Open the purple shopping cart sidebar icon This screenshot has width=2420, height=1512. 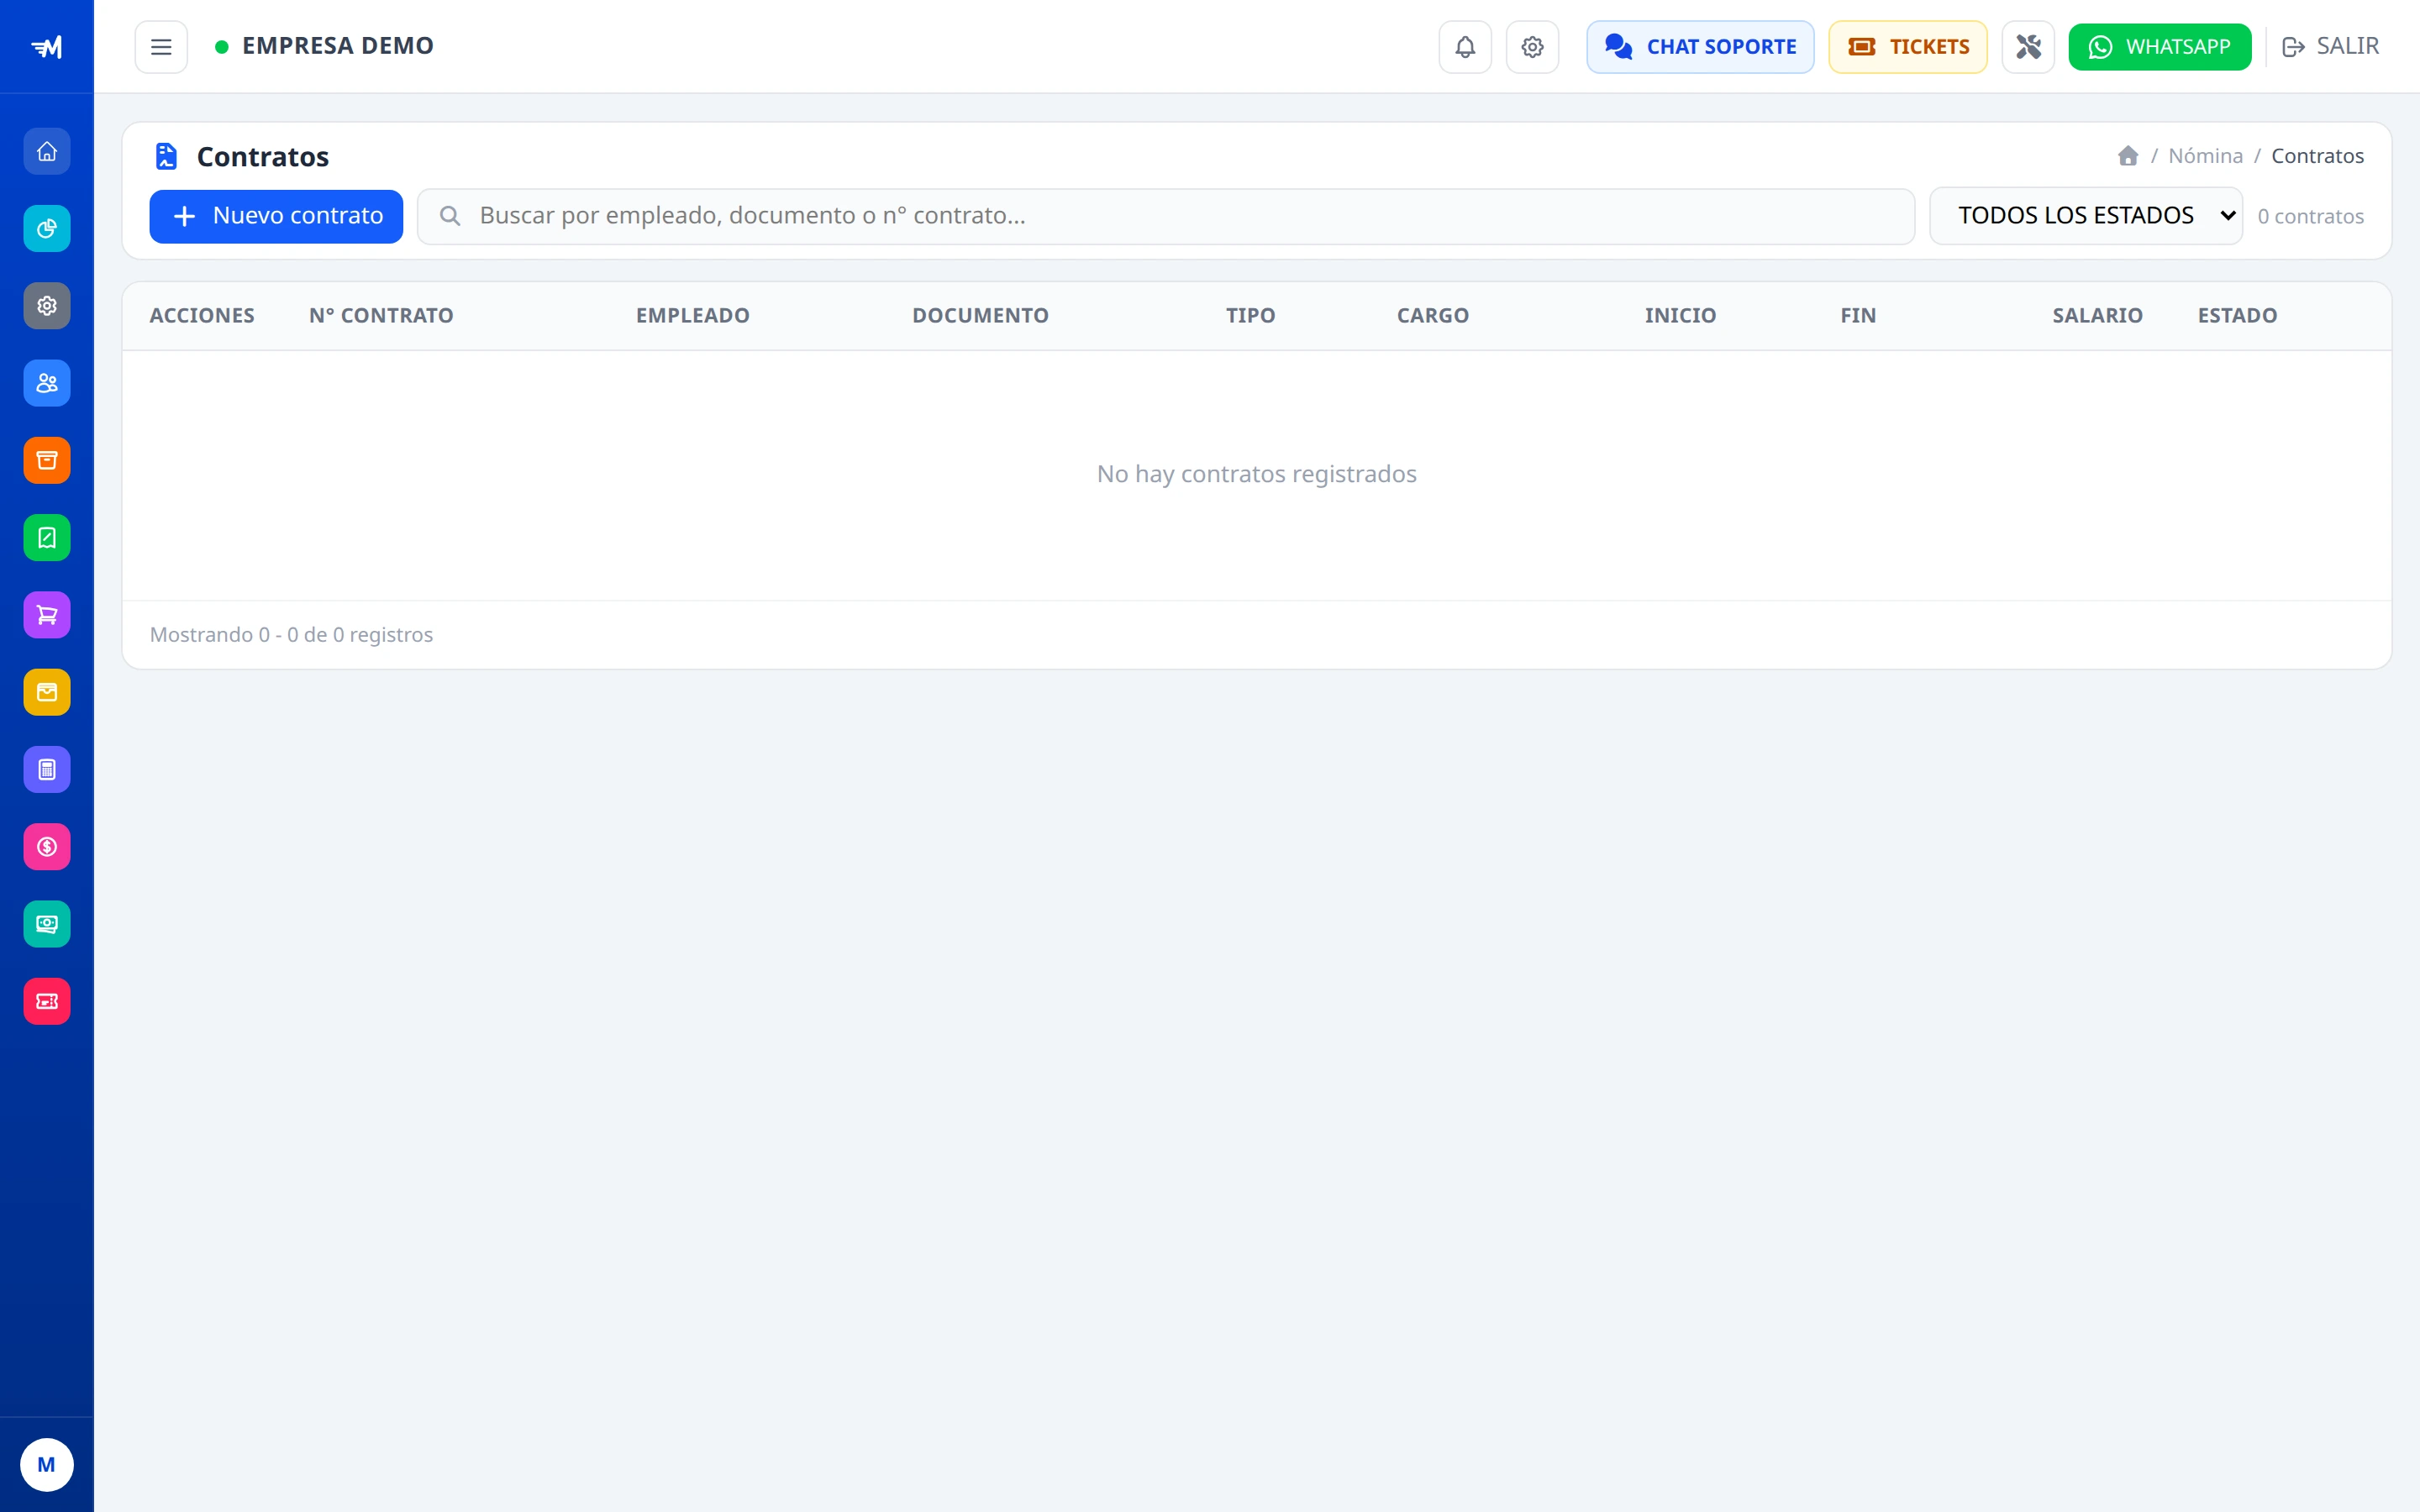[47, 615]
